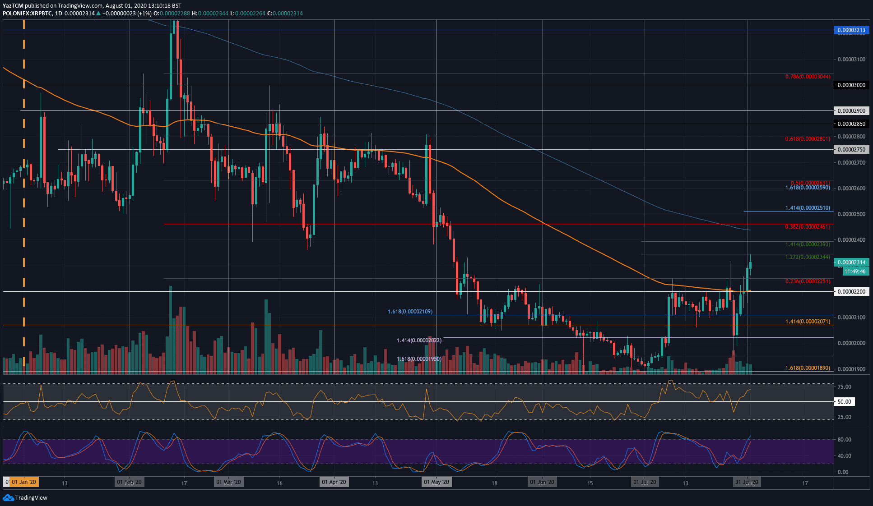Click the 01 Jun '20 date marker

[x=542, y=482]
